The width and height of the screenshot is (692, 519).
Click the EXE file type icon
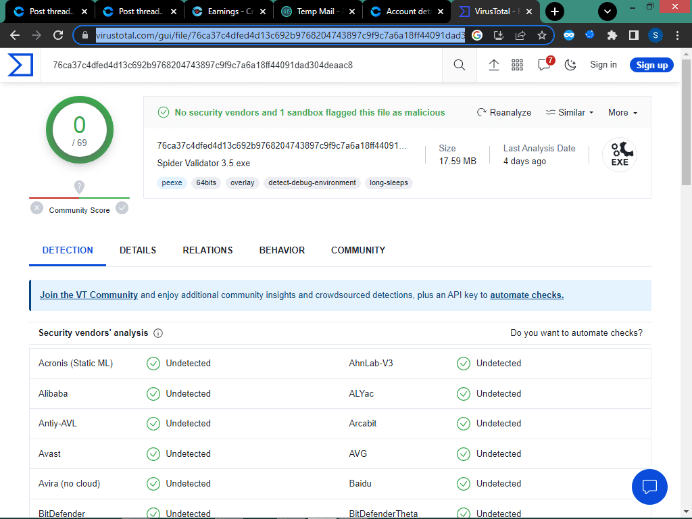[619, 154]
